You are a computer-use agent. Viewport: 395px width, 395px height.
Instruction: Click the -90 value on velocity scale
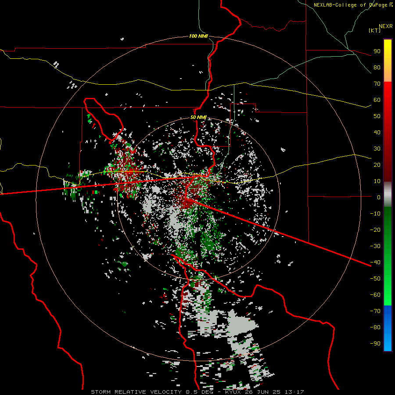[x=375, y=343]
